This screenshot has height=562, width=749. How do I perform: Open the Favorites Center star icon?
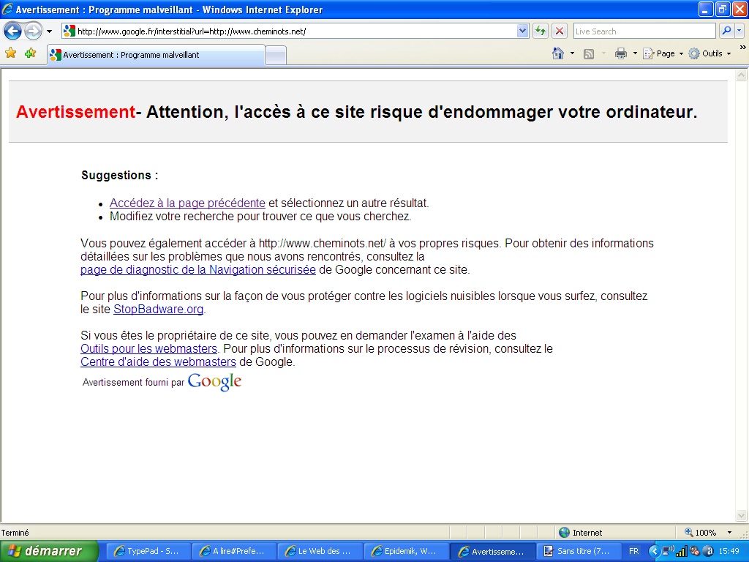pos(10,53)
